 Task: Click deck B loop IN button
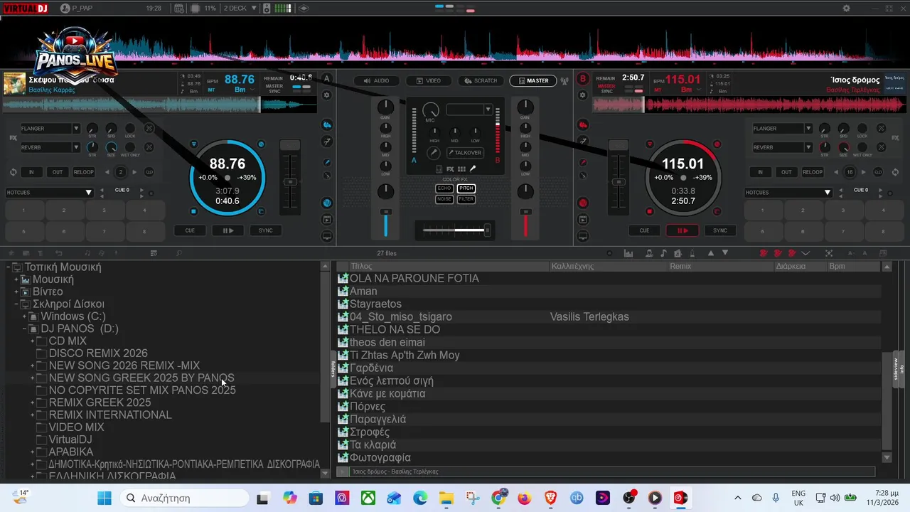click(x=760, y=172)
